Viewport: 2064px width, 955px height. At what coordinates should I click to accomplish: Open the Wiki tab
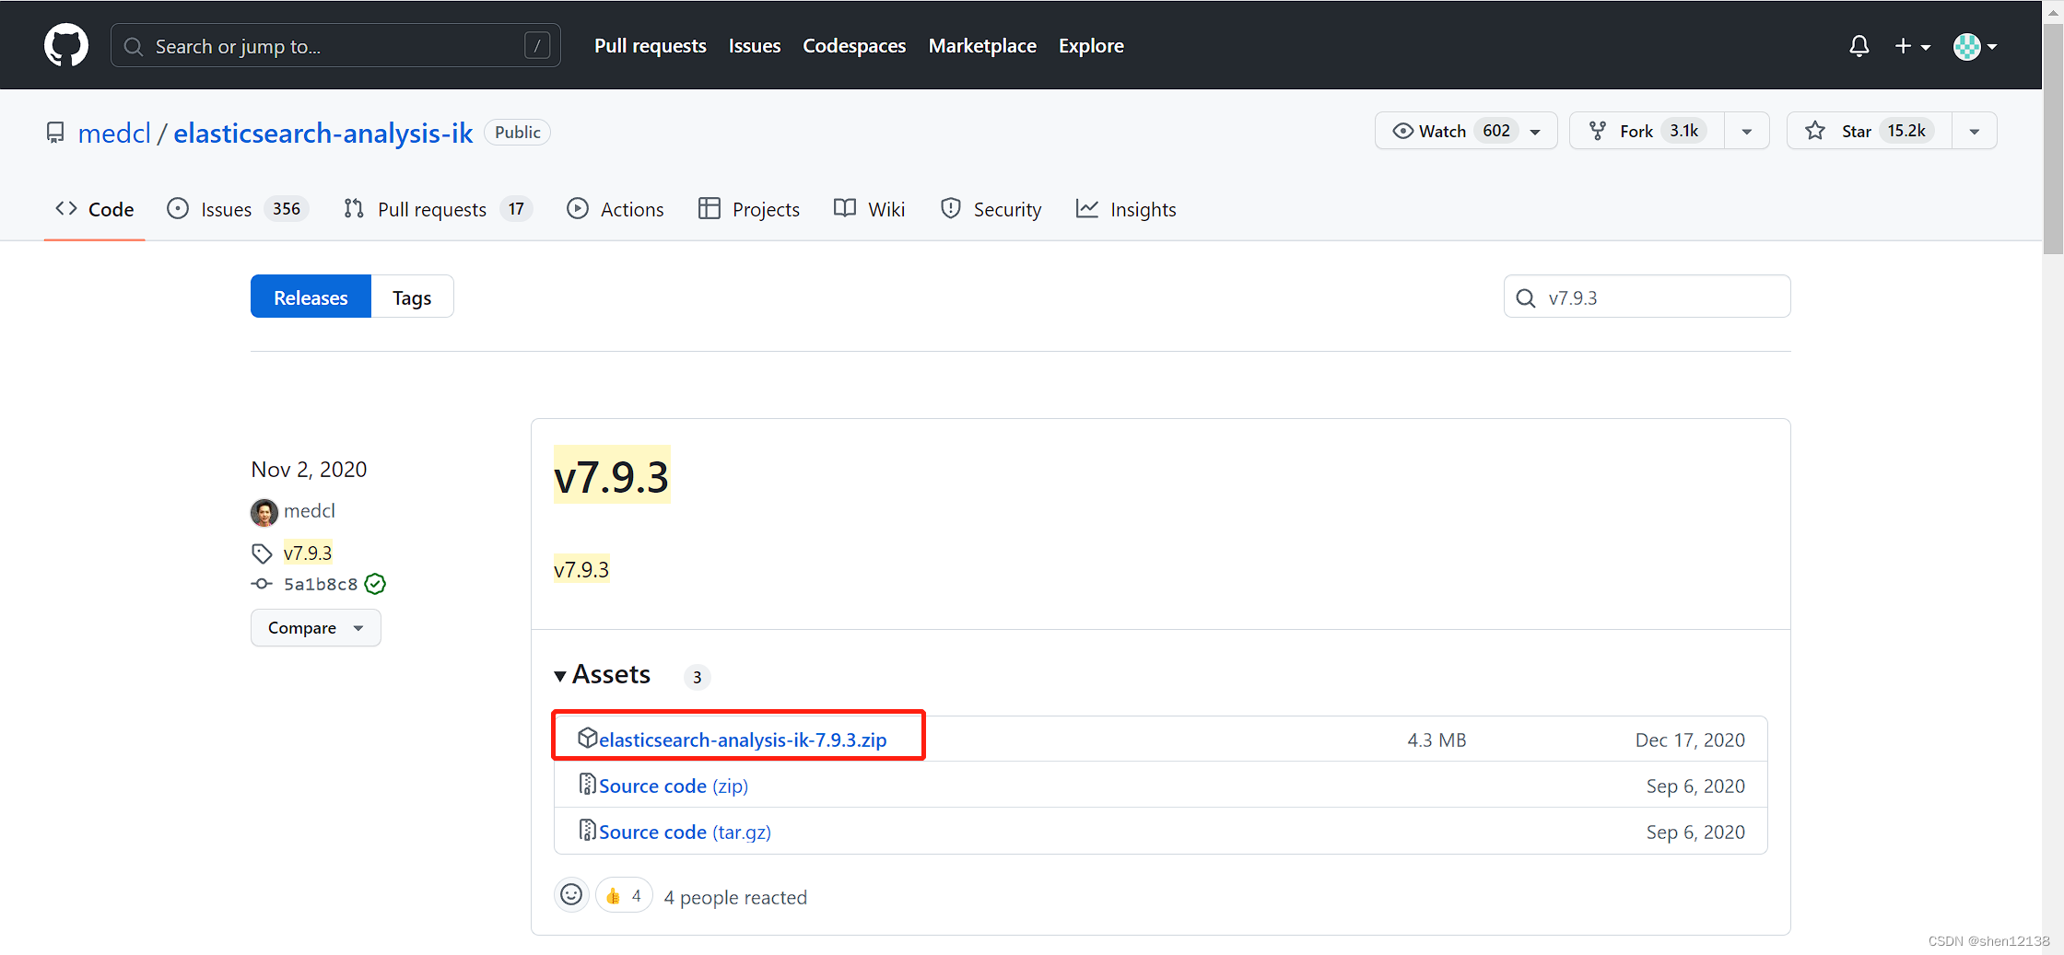869,209
